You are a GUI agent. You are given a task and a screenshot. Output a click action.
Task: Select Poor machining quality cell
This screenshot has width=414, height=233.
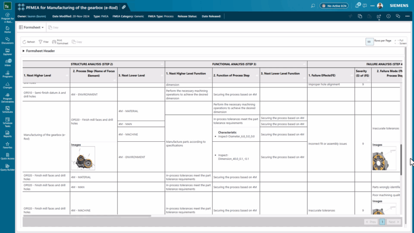coord(386,195)
